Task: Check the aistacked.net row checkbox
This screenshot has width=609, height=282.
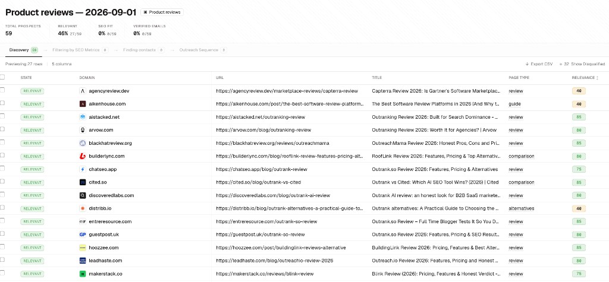Action: click(2, 116)
